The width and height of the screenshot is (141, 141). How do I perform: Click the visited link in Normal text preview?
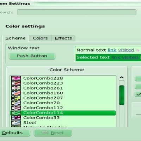126,50
